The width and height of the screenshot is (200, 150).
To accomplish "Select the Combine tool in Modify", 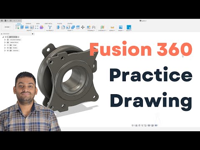I will (x=73, y=27).
